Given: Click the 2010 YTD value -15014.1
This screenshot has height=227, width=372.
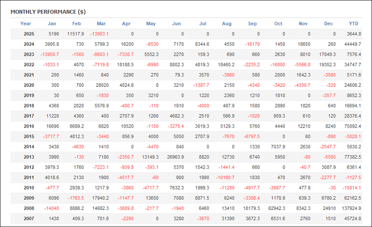Looking at the screenshot, I should click(352, 188).
